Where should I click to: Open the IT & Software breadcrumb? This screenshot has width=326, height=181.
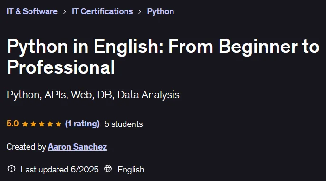click(32, 11)
